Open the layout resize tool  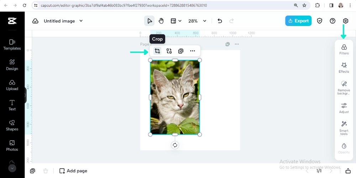pyautogui.click(x=173, y=21)
